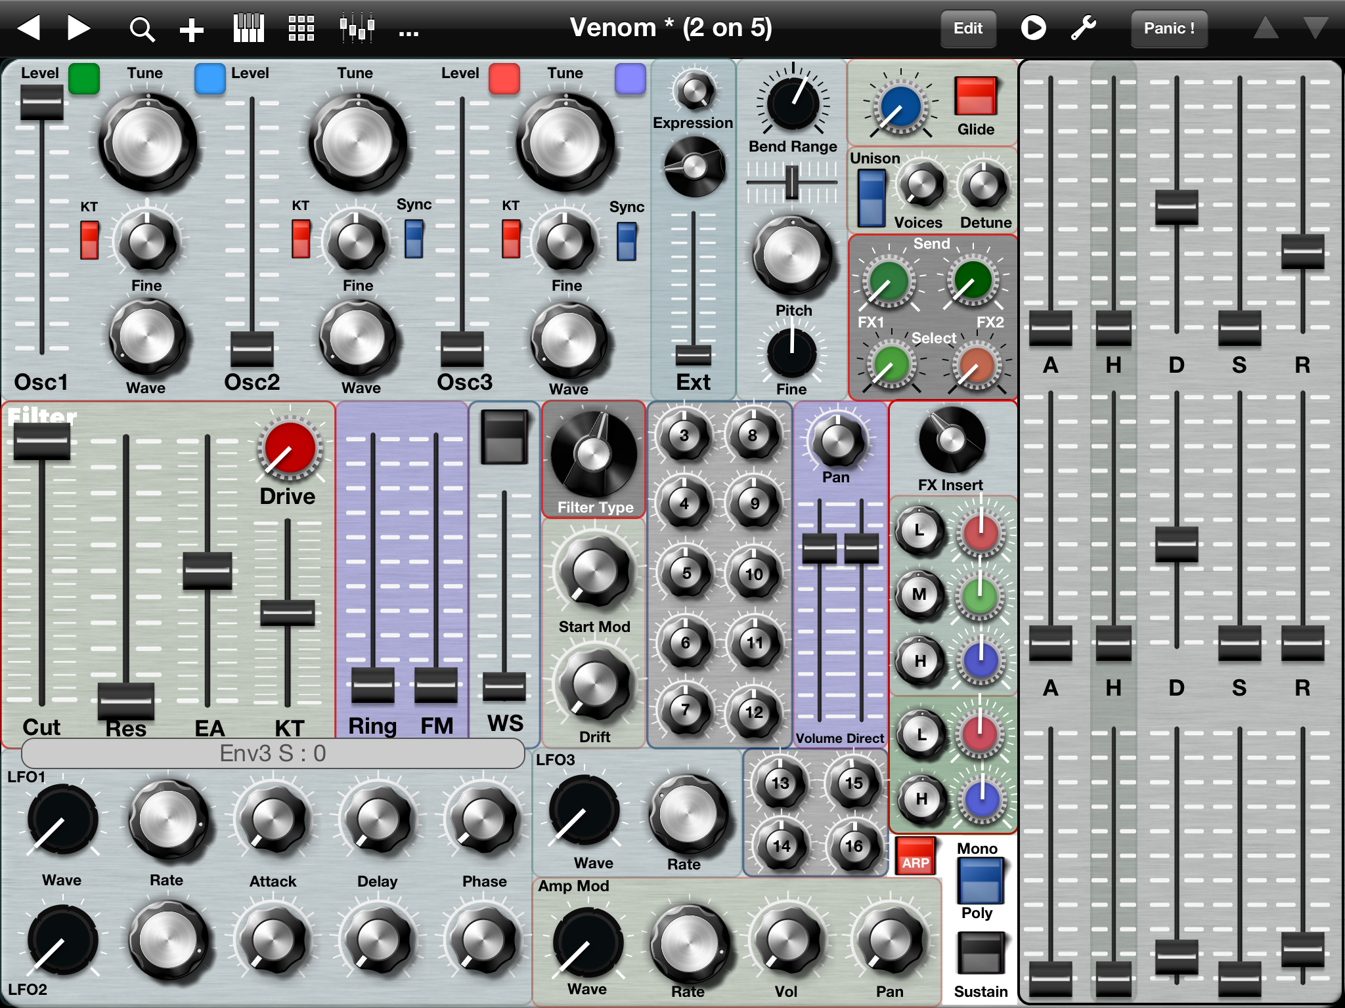Click the up triangle in top bar

pos(1266,28)
